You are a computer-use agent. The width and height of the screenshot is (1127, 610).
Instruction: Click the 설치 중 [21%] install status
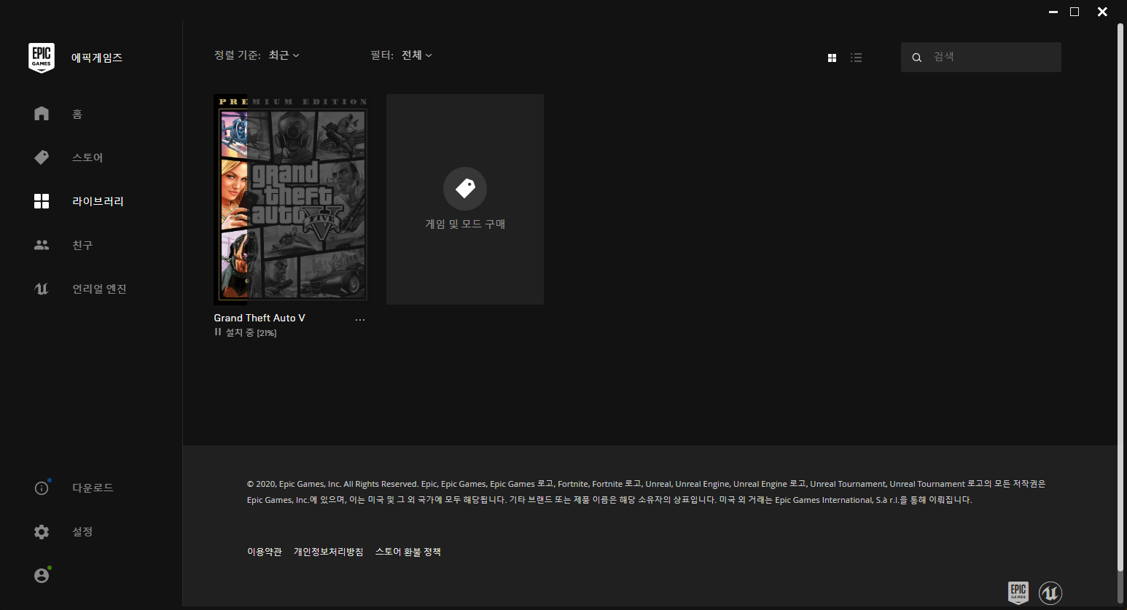251,332
